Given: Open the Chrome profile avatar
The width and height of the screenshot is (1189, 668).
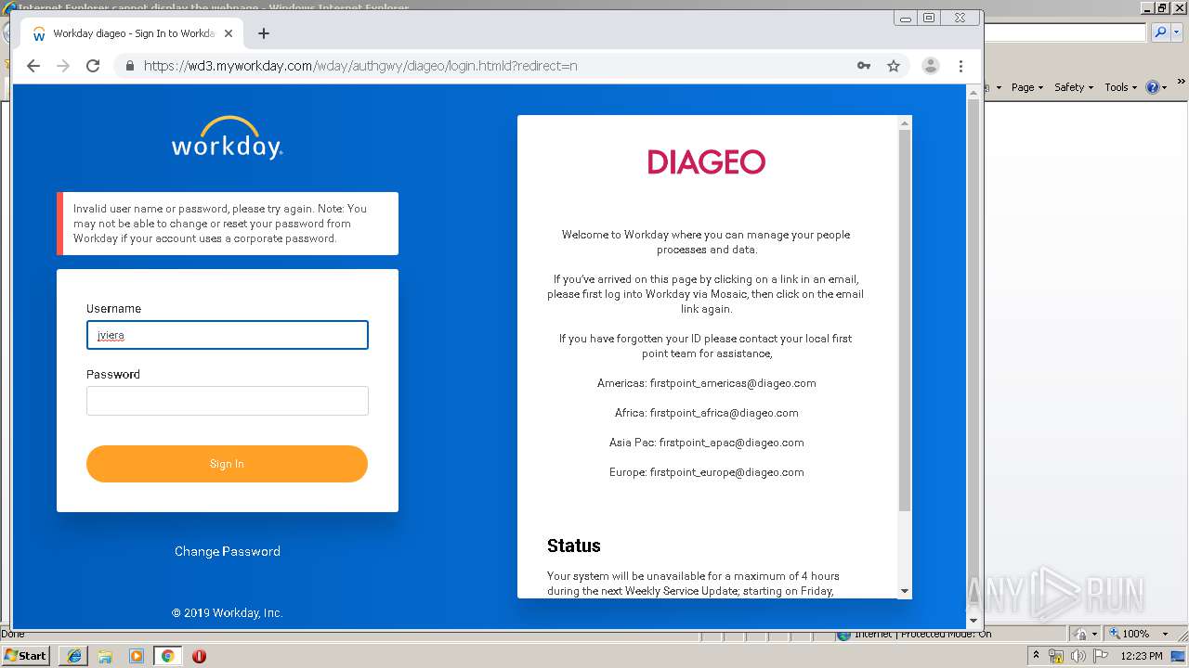Looking at the screenshot, I should [x=930, y=66].
